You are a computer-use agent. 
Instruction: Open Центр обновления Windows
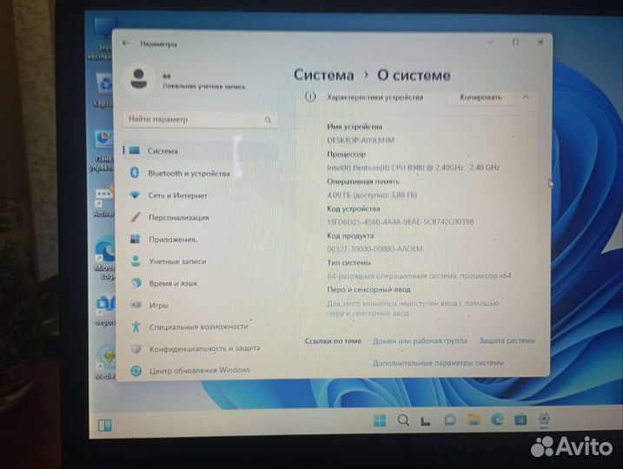(199, 370)
